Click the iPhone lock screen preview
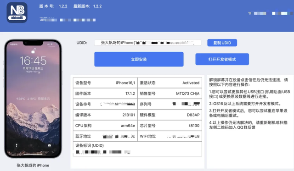 [33, 99]
